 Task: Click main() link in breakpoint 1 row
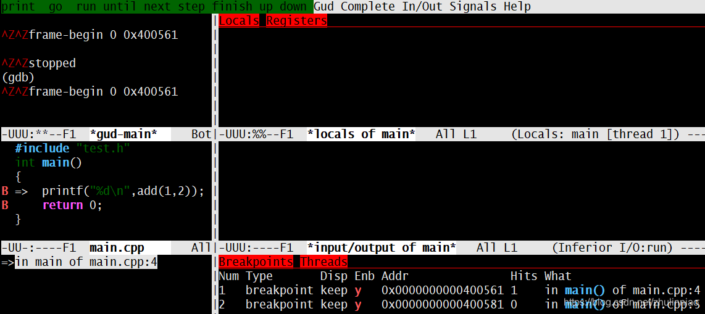point(585,291)
